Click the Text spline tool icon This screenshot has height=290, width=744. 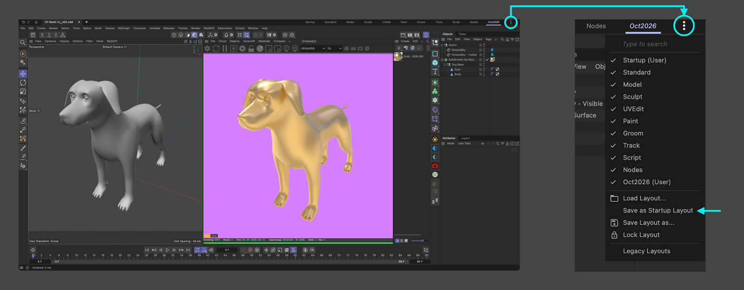pos(435,71)
